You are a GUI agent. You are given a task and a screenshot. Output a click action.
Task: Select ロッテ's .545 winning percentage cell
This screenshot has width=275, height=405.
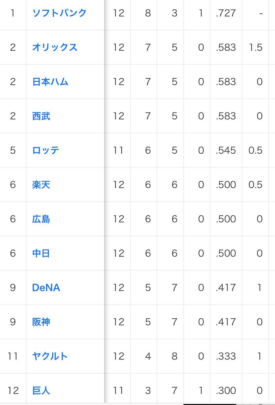point(226,150)
